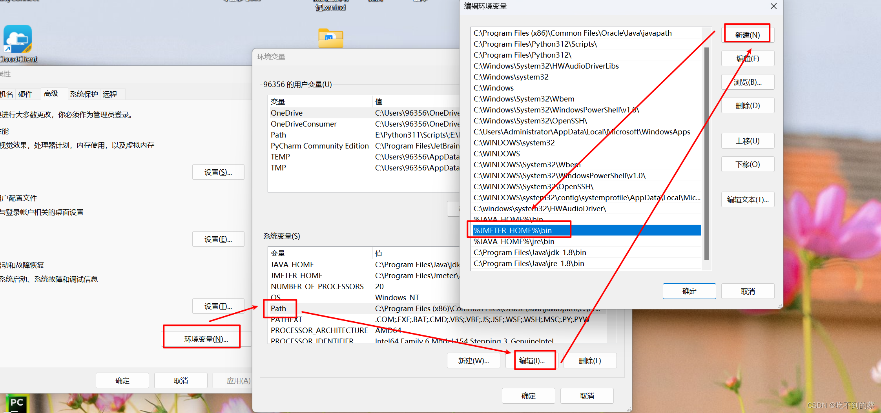The image size is (881, 413).
Task: Confirm the 编辑环境变量 dialog with 确定
Action: pos(689,291)
